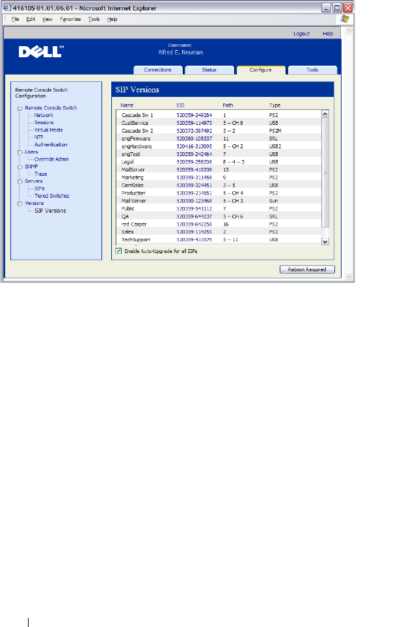
Task: Select the OemSales row
Action: [219, 185]
